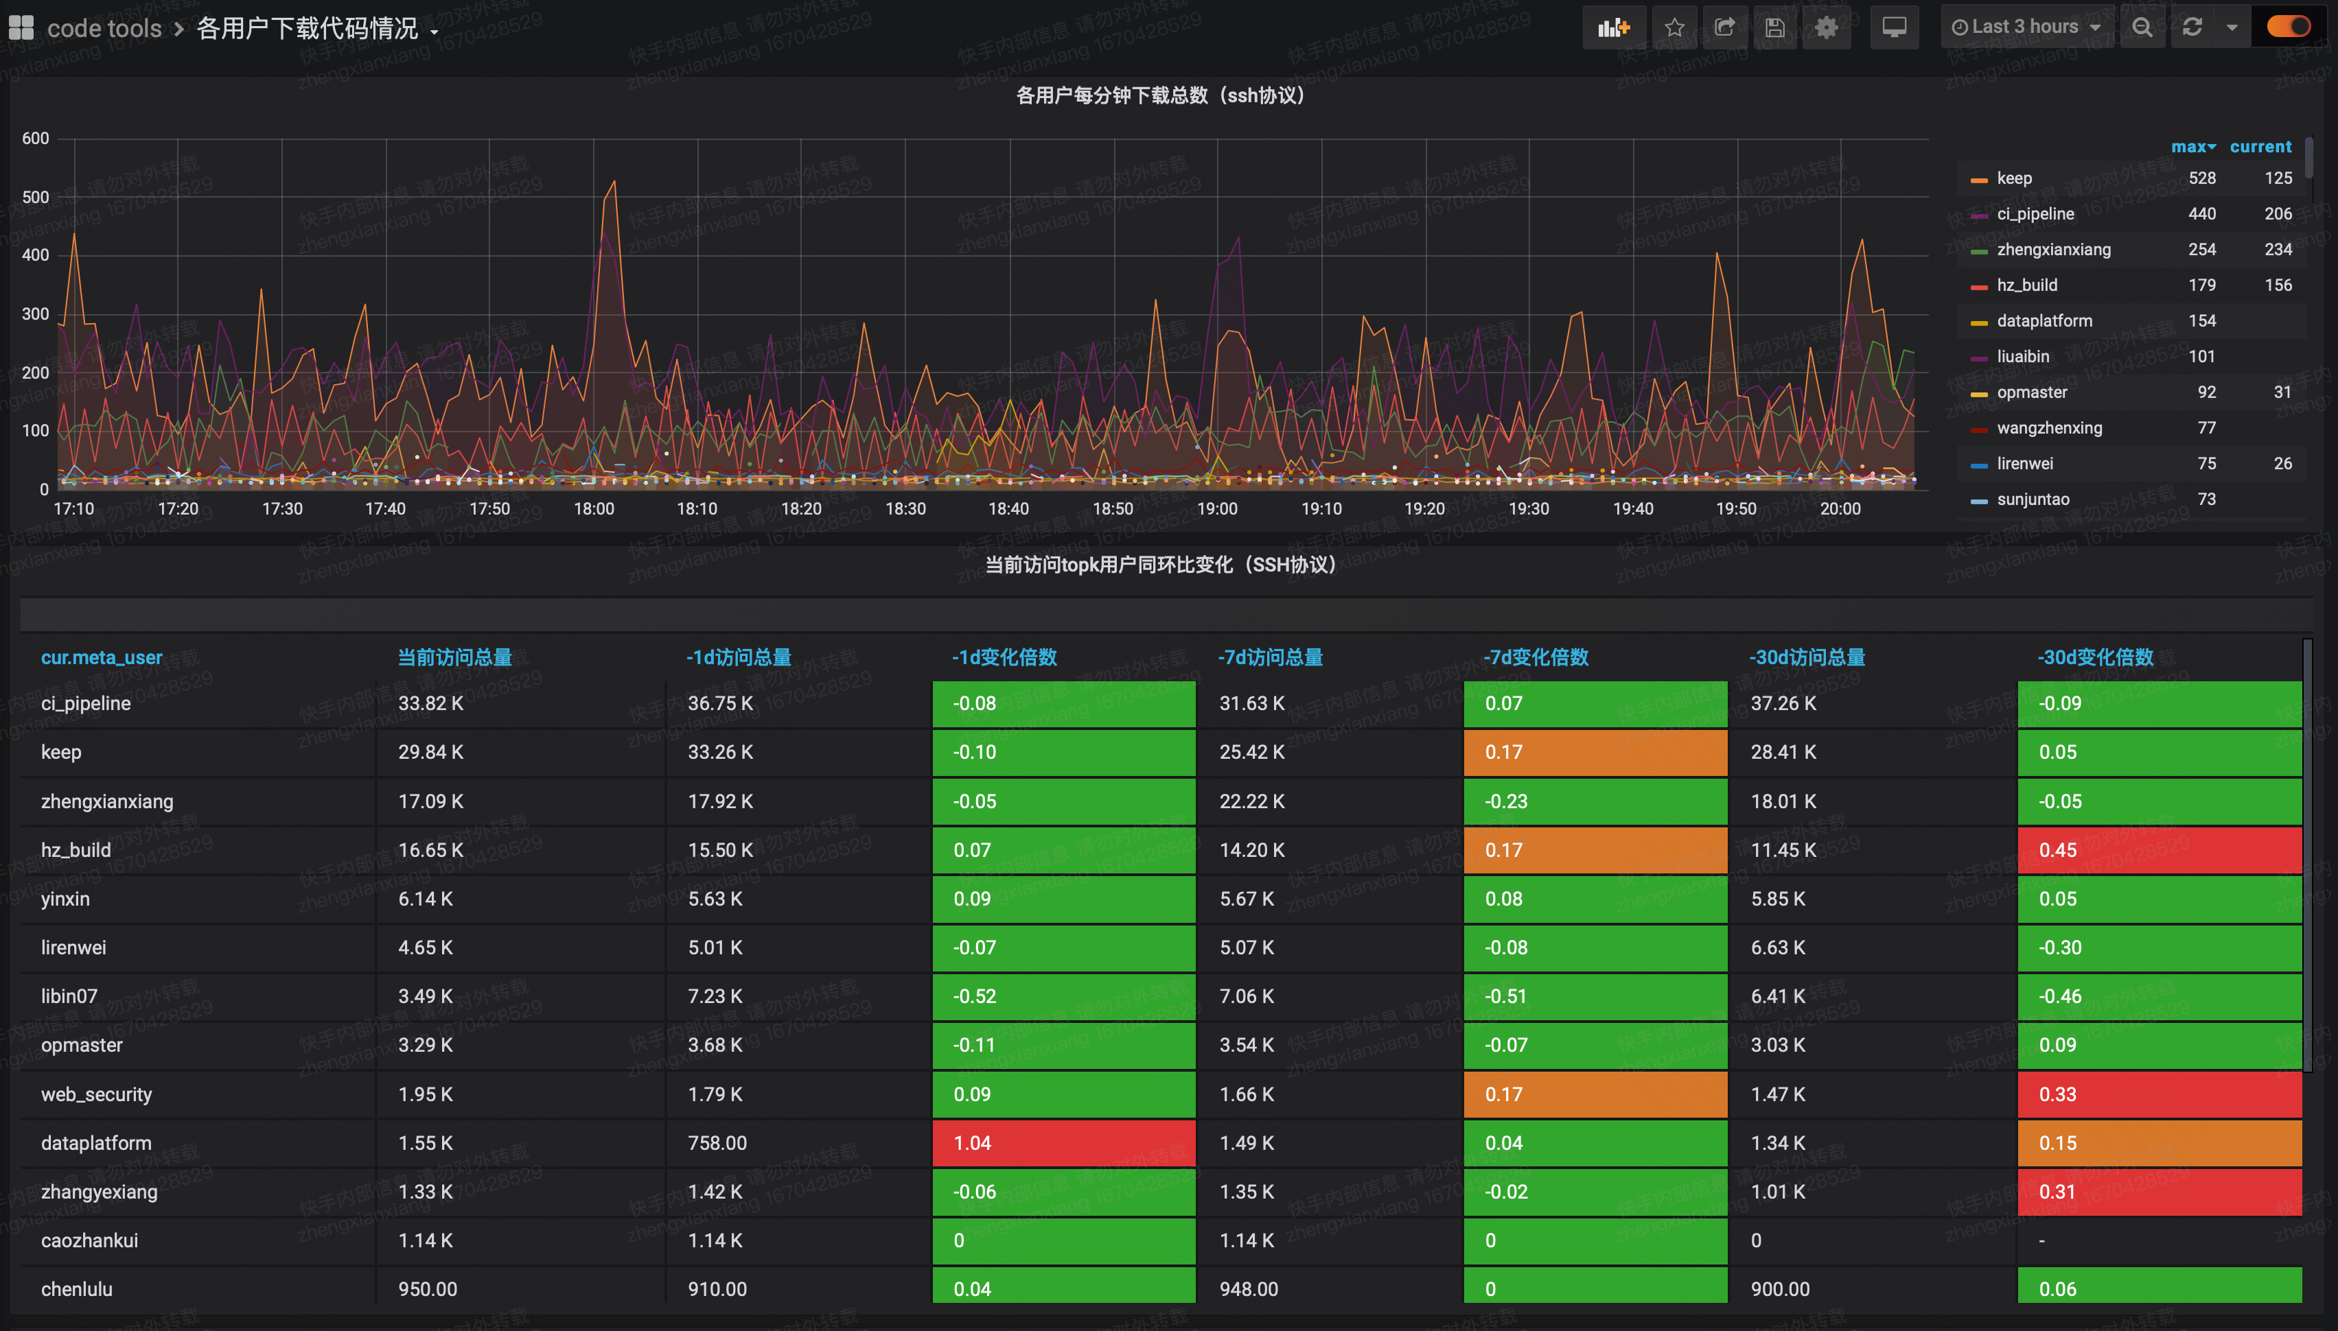Sort table by -1d访问总量 column
The height and width of the screenshot is (1331, 2338).
[739, 657]
